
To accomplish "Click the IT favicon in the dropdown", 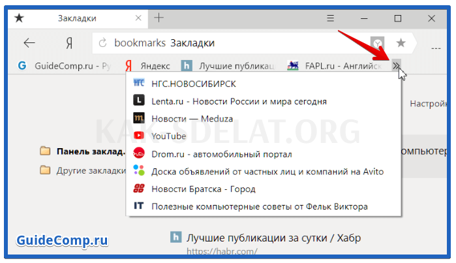I will 139,206.
